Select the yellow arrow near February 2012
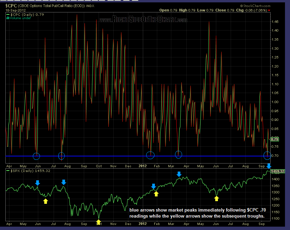This screenshot has width=290, height=230. point(156,193)
